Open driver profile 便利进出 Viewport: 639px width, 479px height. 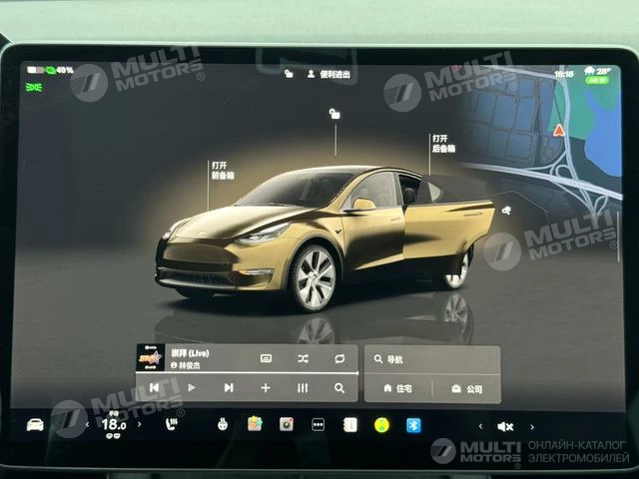(329, 74)
